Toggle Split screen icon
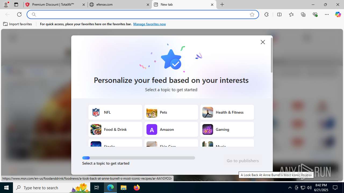 279,14
